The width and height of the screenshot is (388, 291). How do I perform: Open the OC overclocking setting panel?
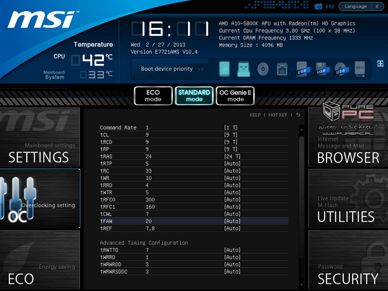39,199
